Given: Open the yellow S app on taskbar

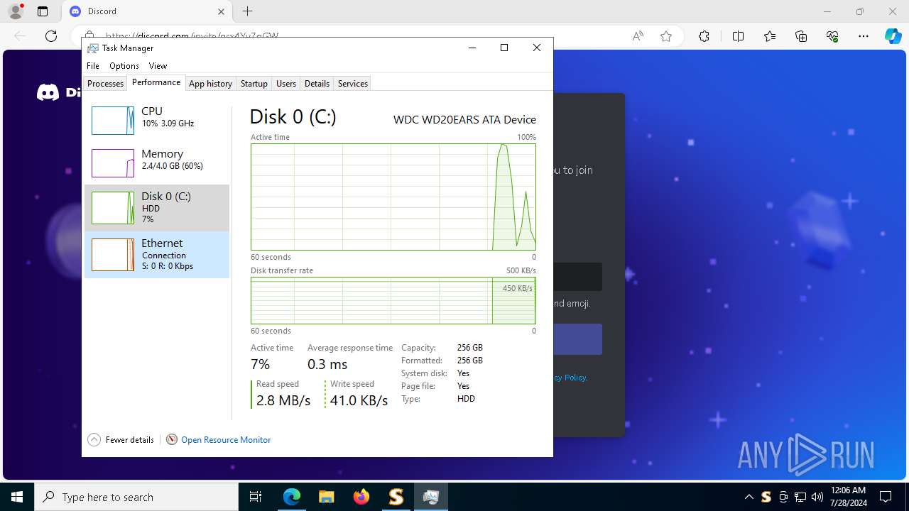Looking at the screenshot, I should tap(396, 497).
